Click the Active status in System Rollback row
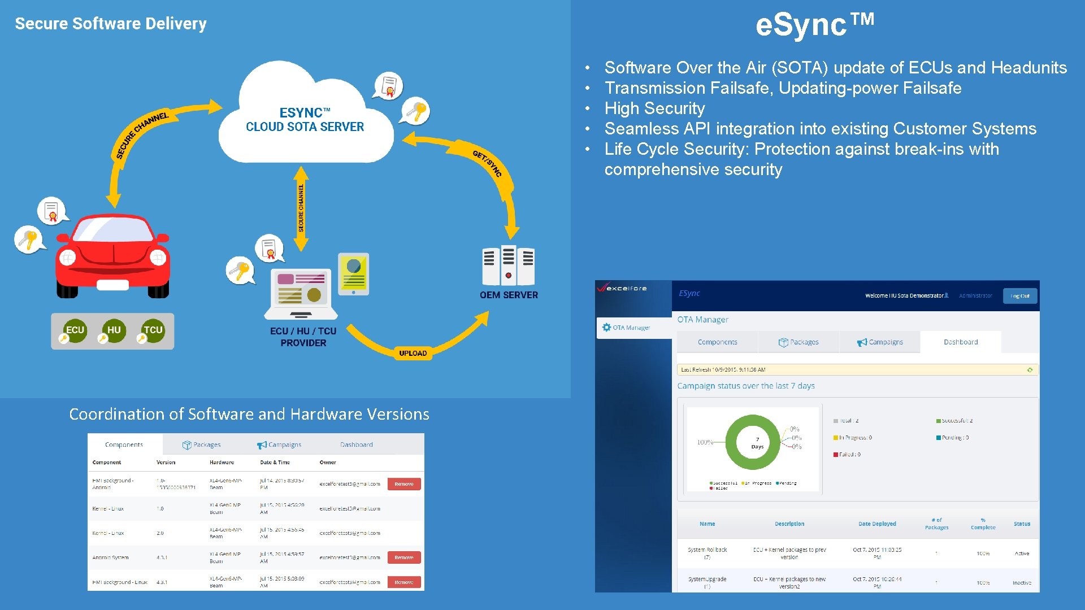This screenshot has height=610, width=1085. 1022,554
